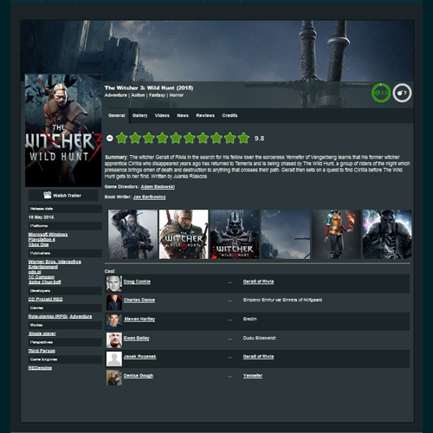Switch to the Gallery tab
The image size is (433, 433).
pos(139,115)
